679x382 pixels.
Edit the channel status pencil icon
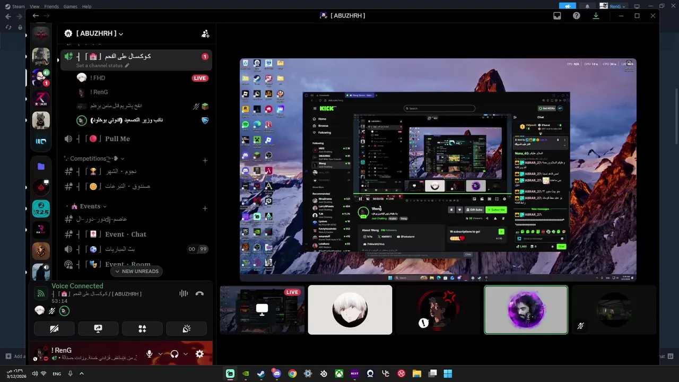(x=127, y=66)
